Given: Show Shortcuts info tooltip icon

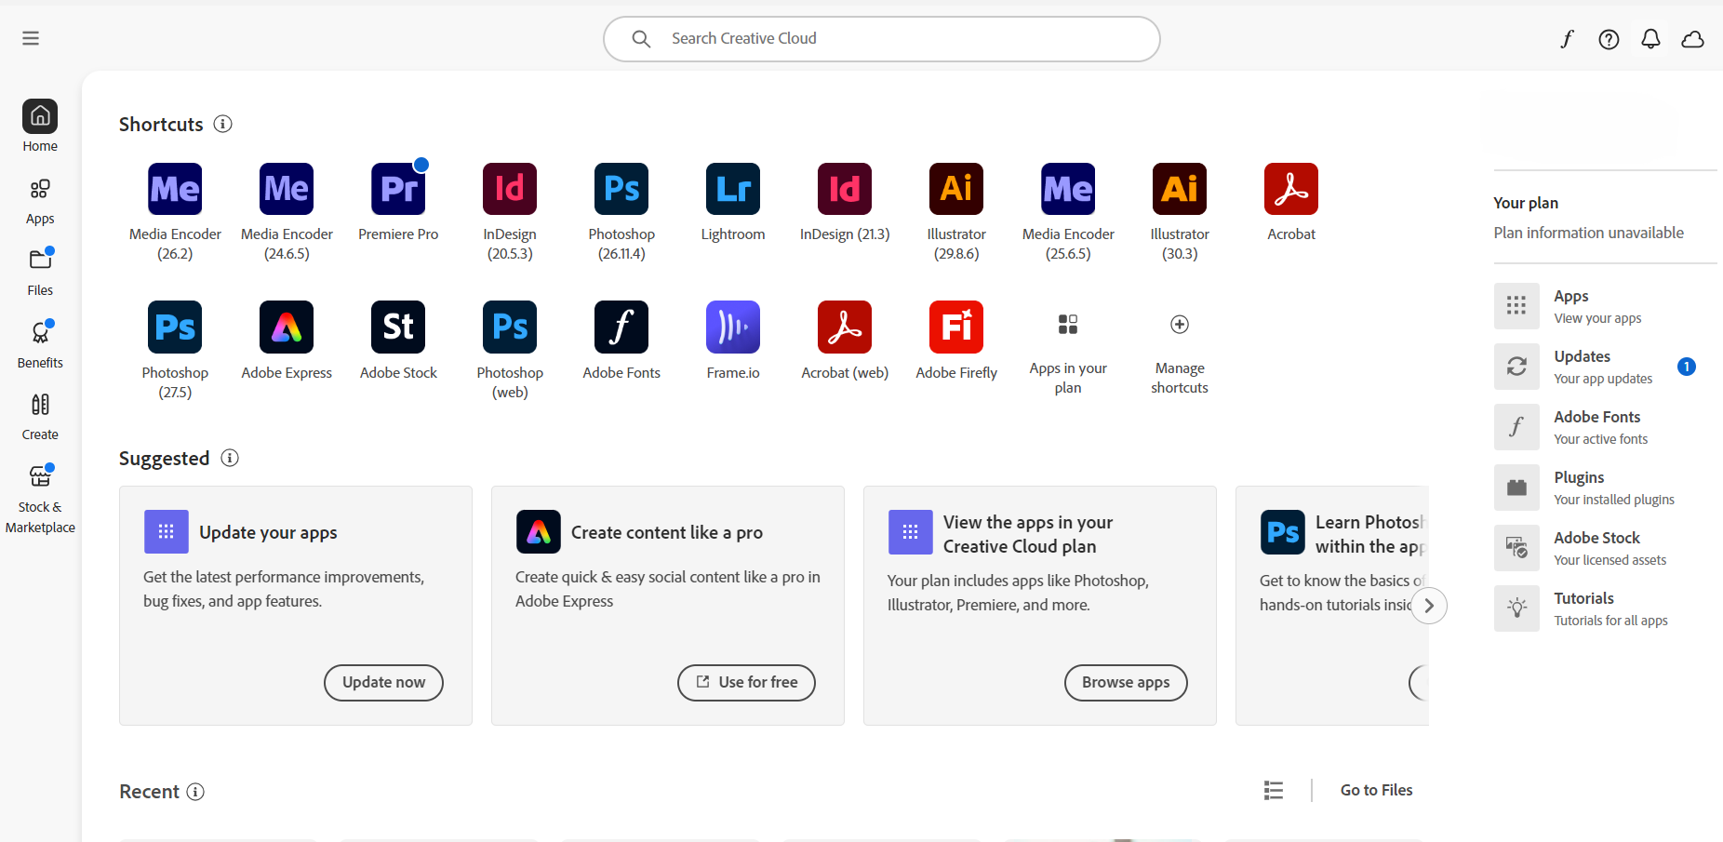Looking at the screenshot, I should click(222, 124).
